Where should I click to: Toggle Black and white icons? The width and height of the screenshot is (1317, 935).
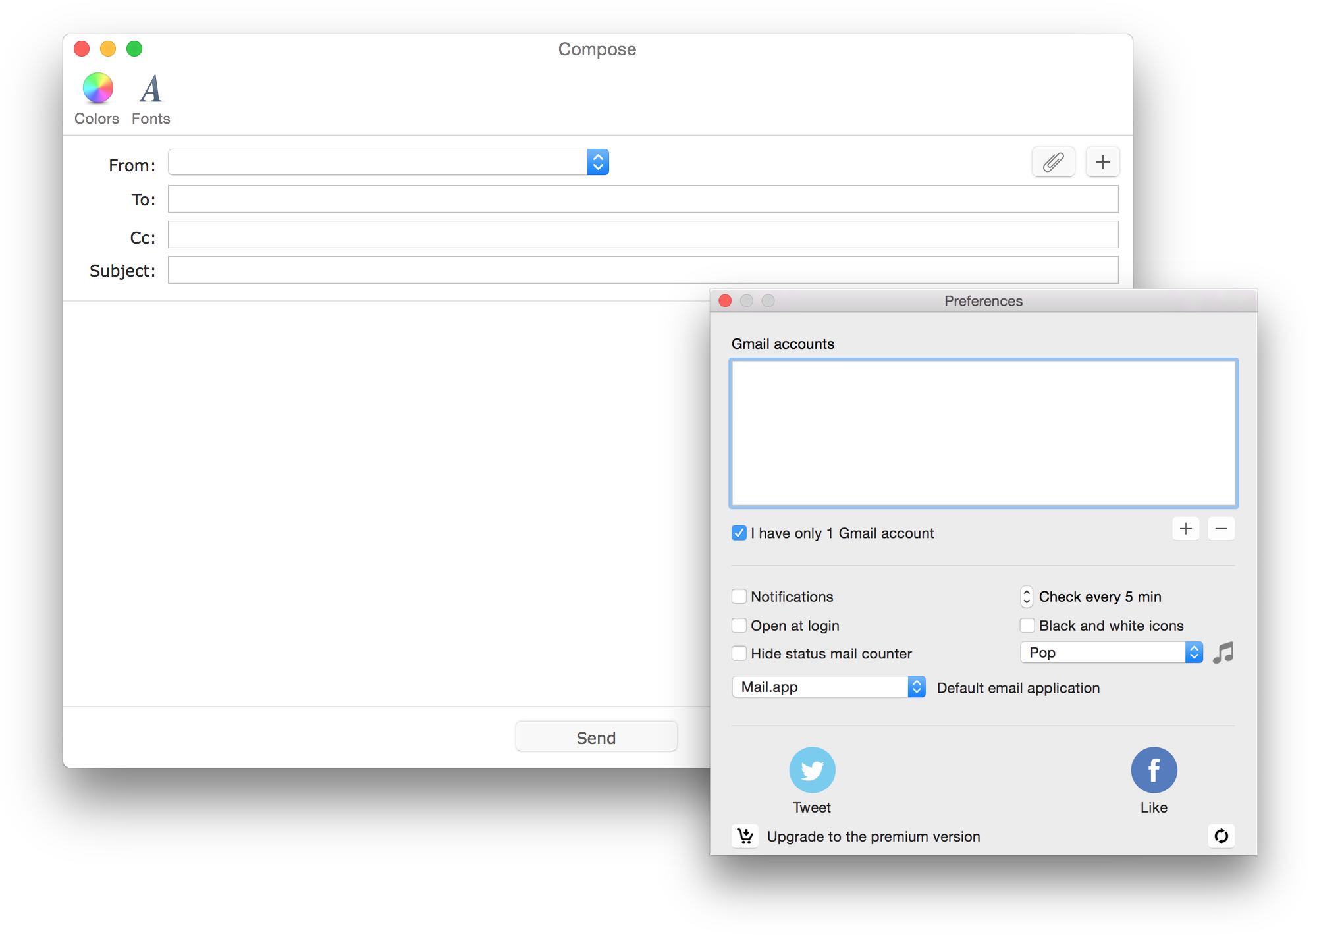pyautogui.click(x=1027, y=626)
